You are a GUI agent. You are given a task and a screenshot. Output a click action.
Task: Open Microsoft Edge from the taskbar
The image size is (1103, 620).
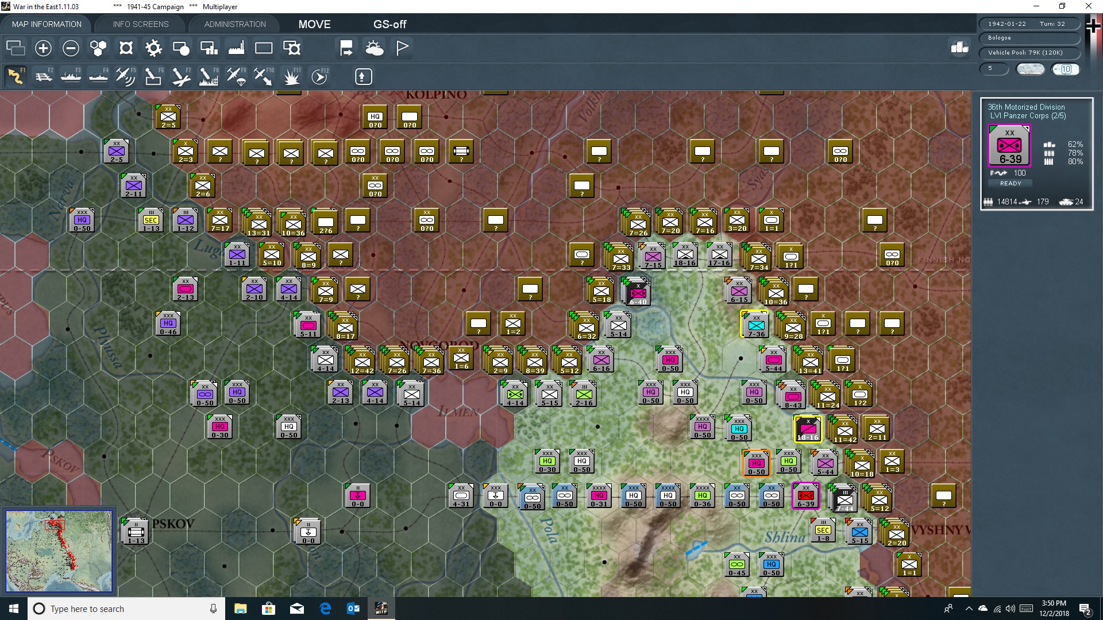click(x=325, y=609)
